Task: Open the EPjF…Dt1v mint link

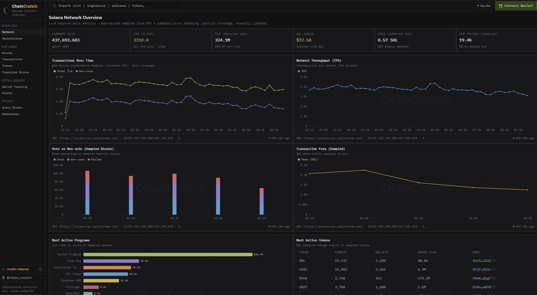Action: tap(482, 269)
